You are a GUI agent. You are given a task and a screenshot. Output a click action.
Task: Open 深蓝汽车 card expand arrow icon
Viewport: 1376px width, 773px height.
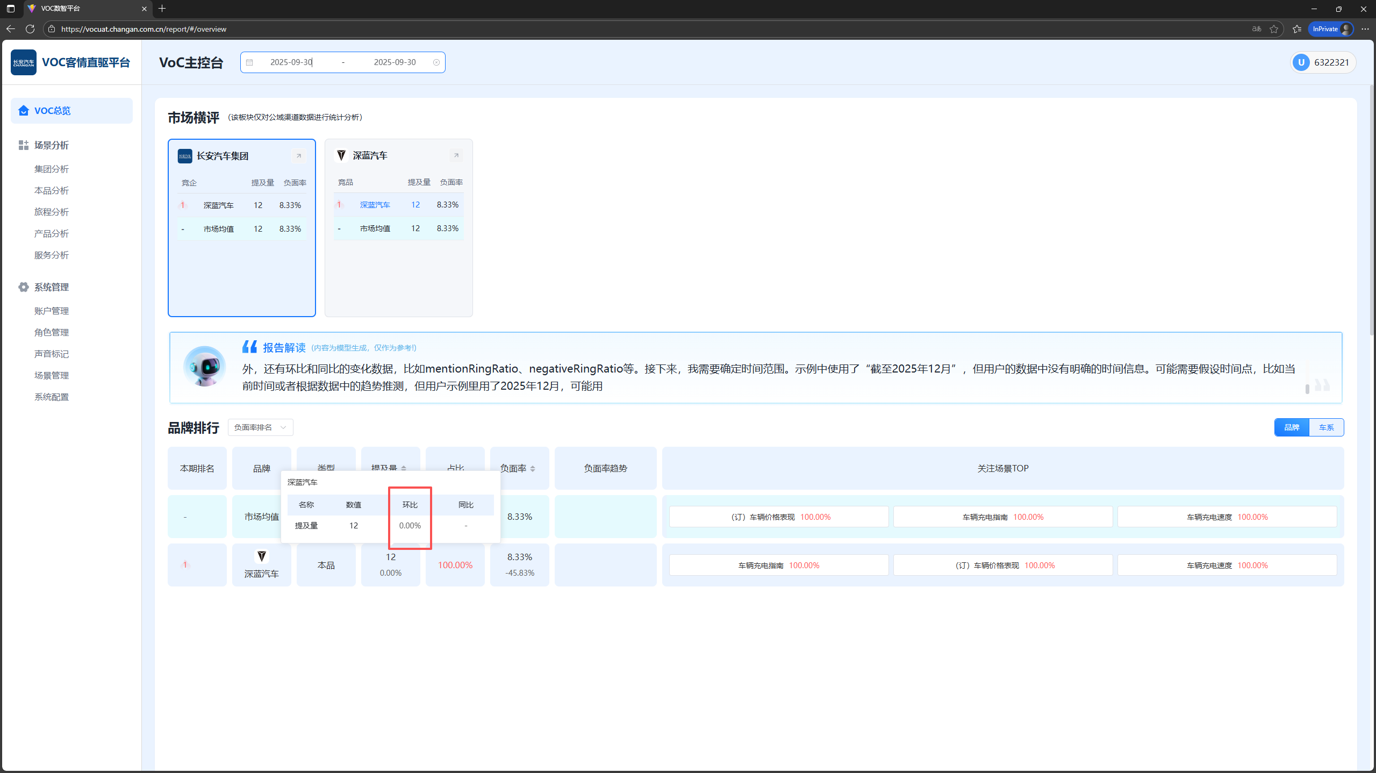pyautogui.click(x=456, y=155)
